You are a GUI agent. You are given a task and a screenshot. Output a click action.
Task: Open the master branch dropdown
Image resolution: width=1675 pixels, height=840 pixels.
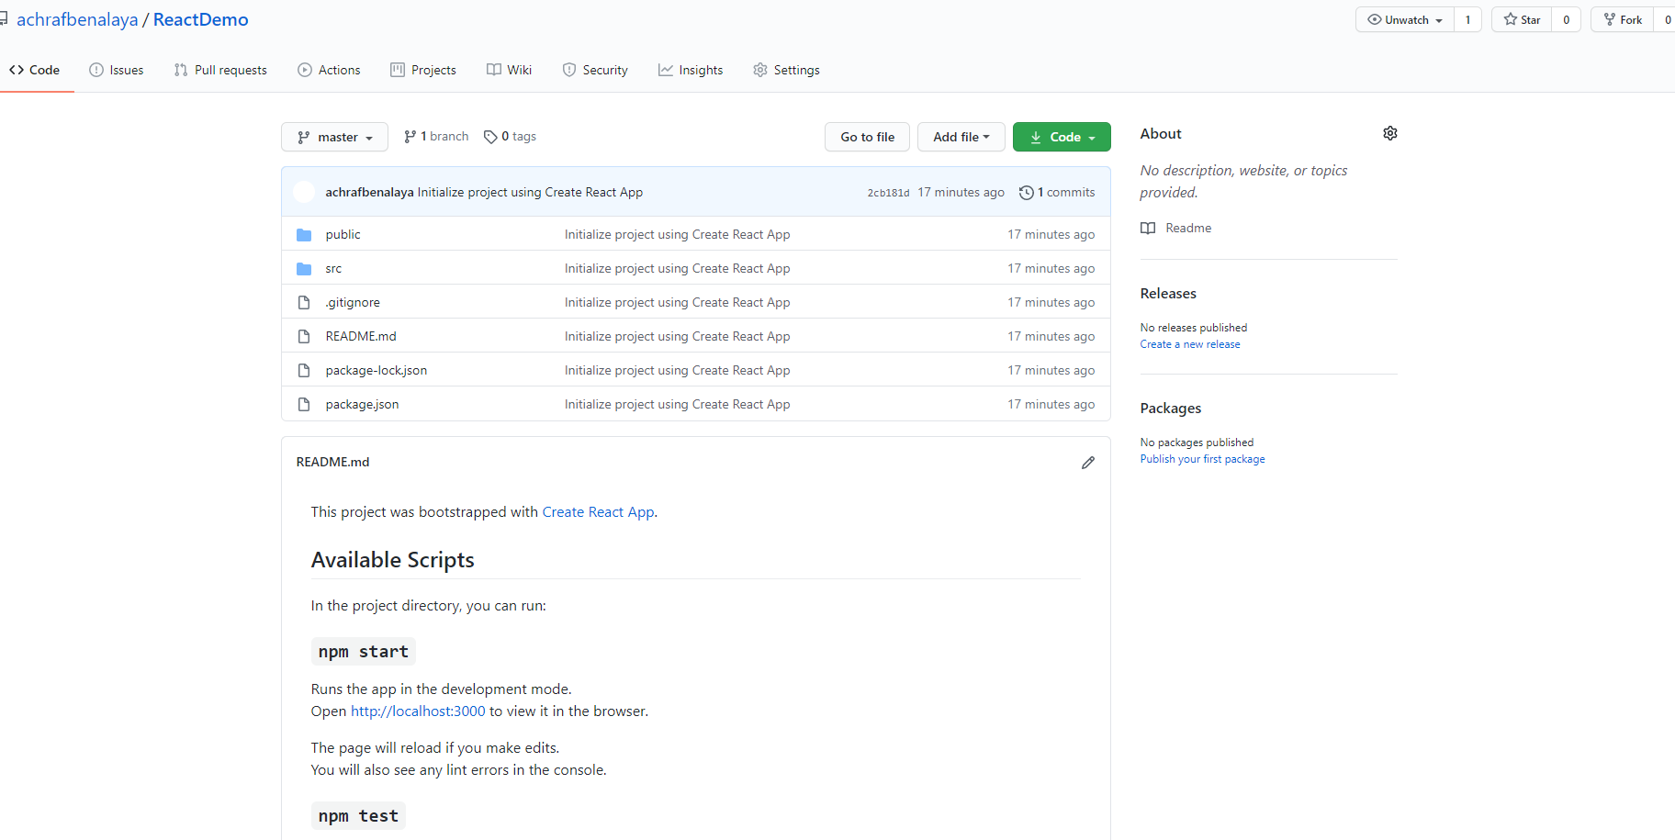(x=334, y=136)
